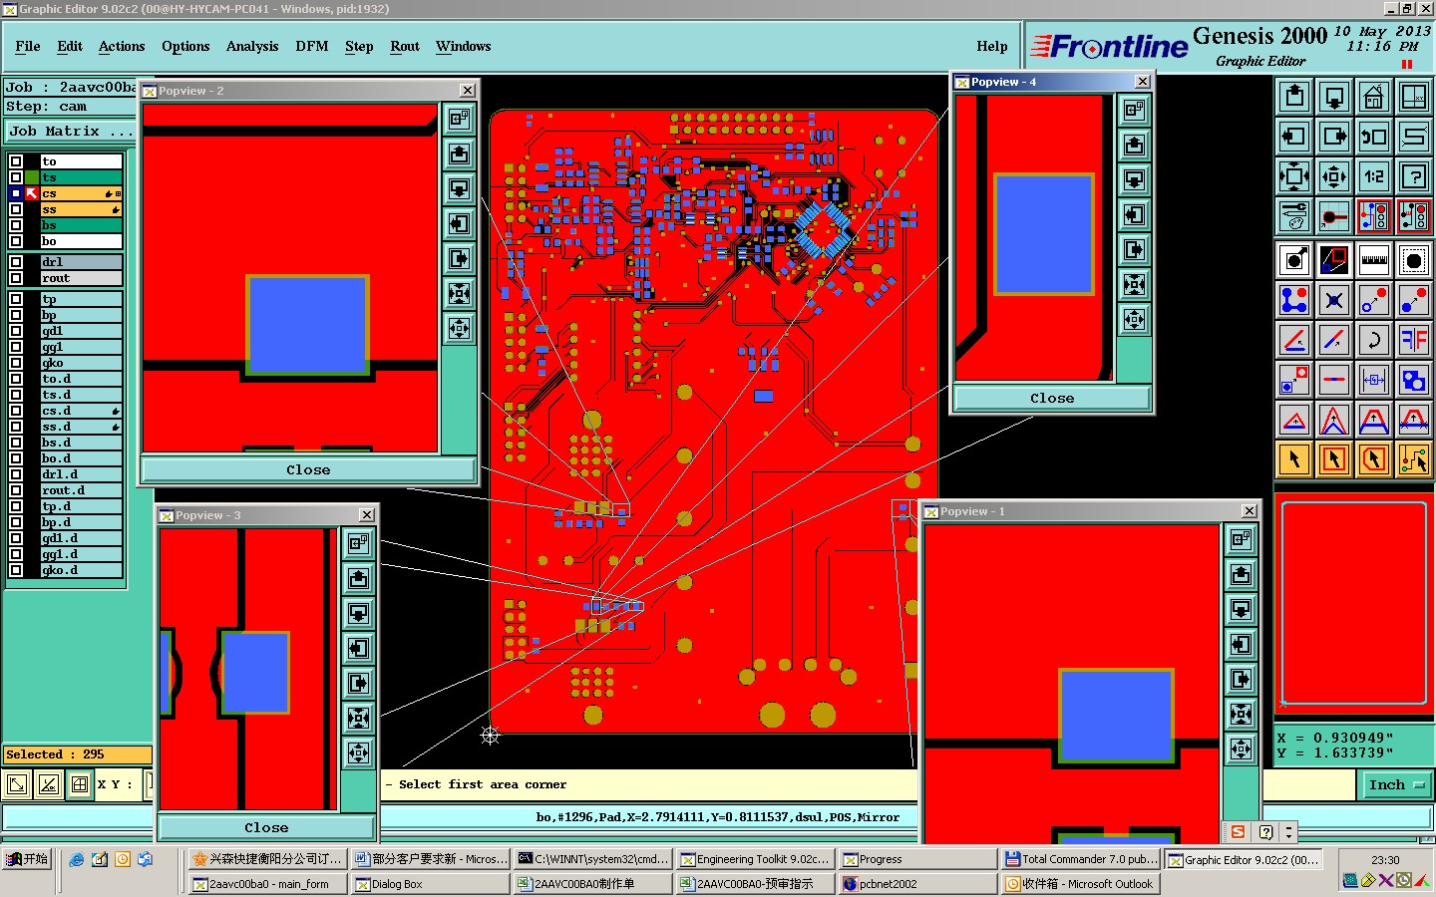1436x897 pixels.
Task: Toggle the checkbox for the bs layer
Action: pyautogui.click(x=16, y=225)
